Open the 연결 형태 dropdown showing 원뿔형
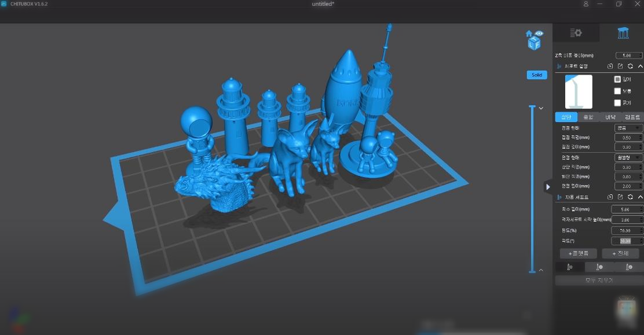The width and height of the screenshot is (644, 335). pos(628,157)
